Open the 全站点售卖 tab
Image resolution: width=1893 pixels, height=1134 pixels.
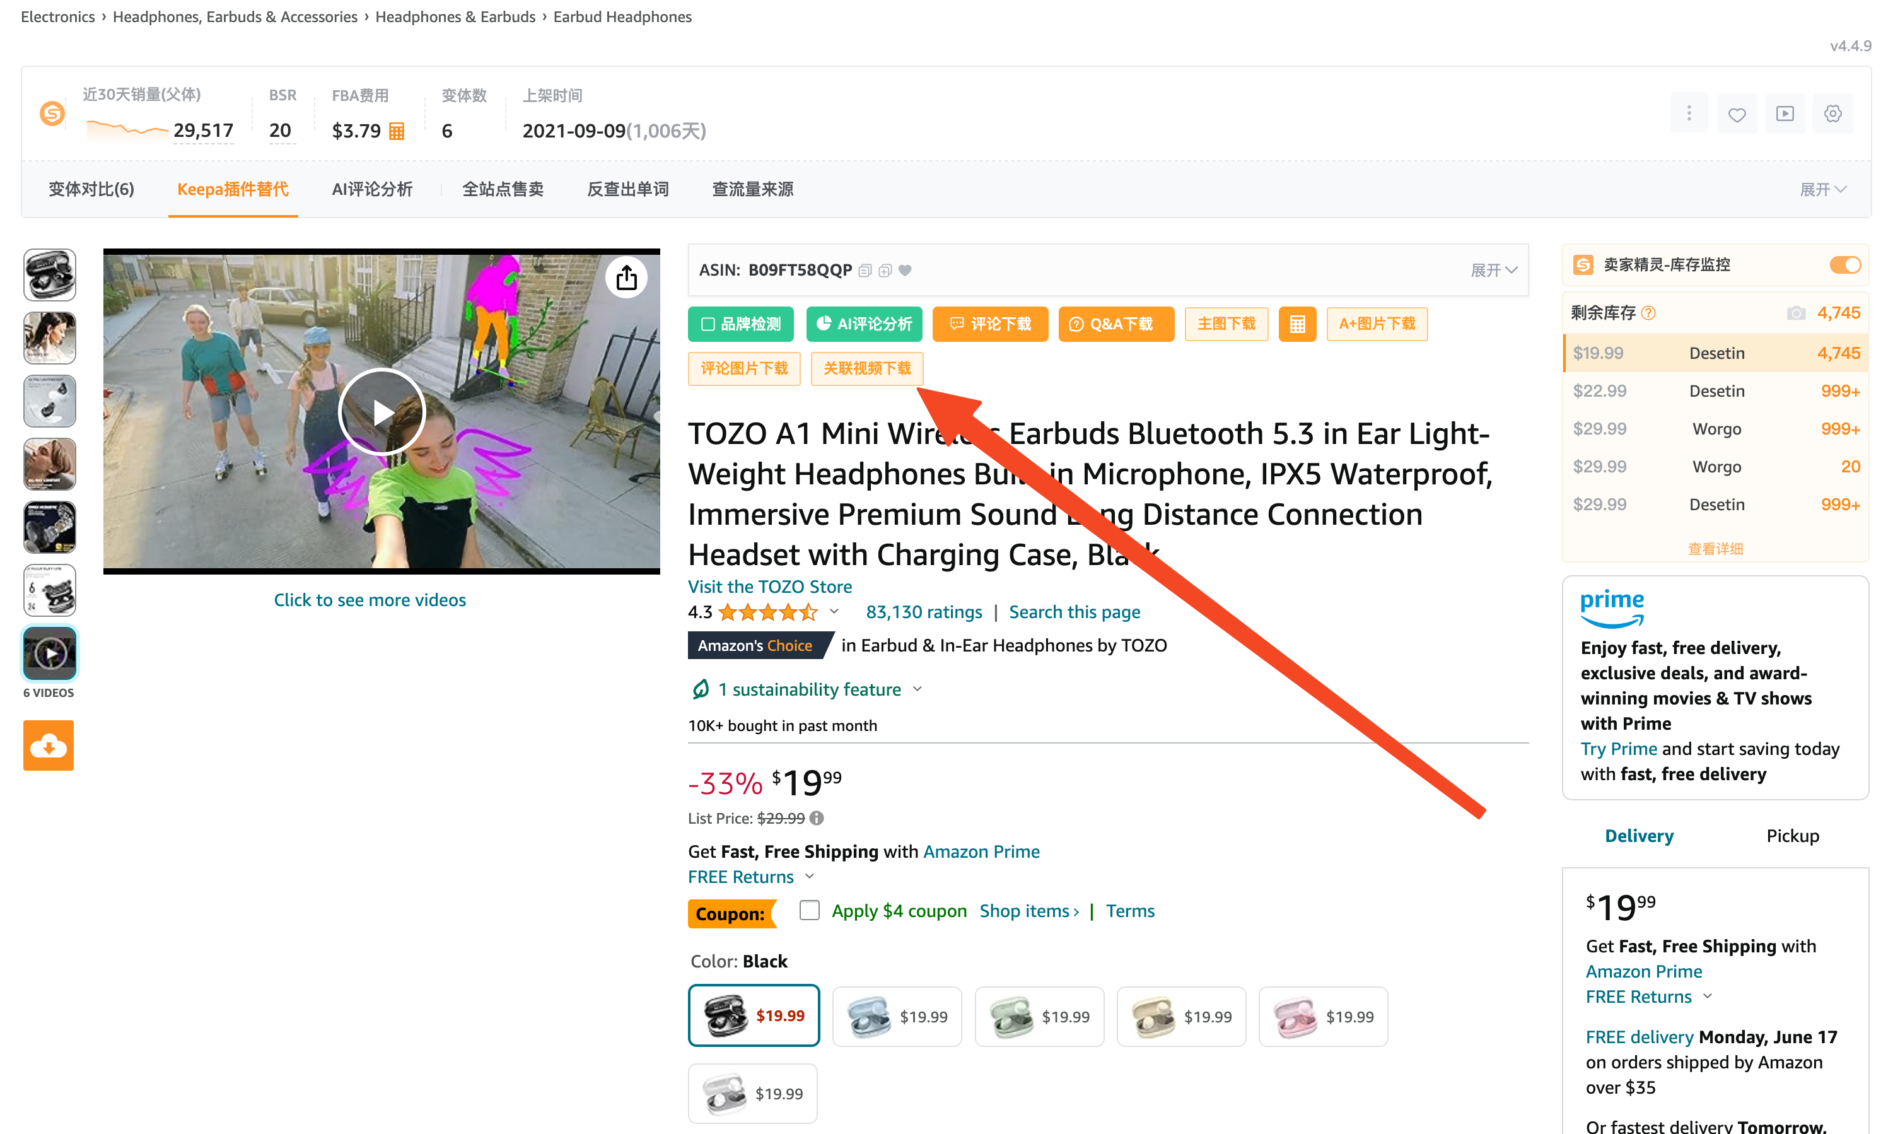(x=503, y=189)
